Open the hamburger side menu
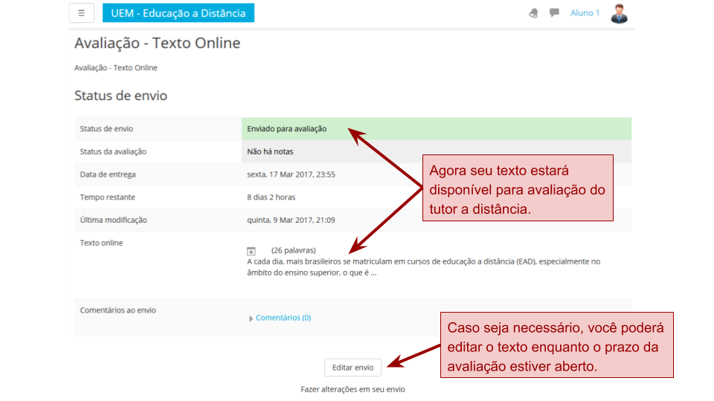Image resolution: width=714 pixels, height=401 pixels. coord(81,13)
